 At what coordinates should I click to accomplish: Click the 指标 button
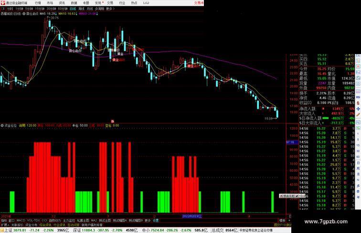tap(4, 221)
